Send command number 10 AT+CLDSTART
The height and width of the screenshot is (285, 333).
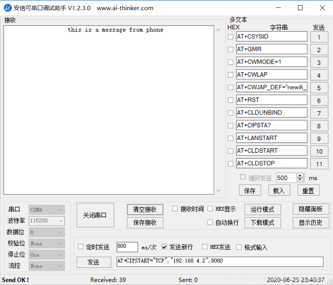click(x=319, y=151)
